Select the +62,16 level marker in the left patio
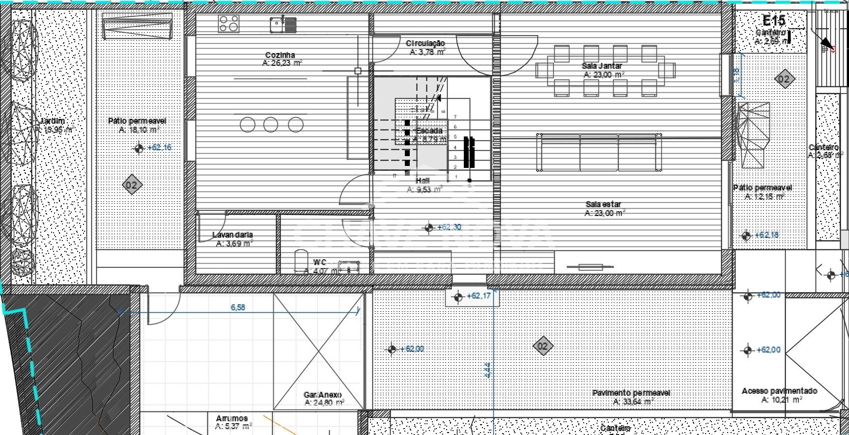Viewport: 849px width, 435px height. 140,148
